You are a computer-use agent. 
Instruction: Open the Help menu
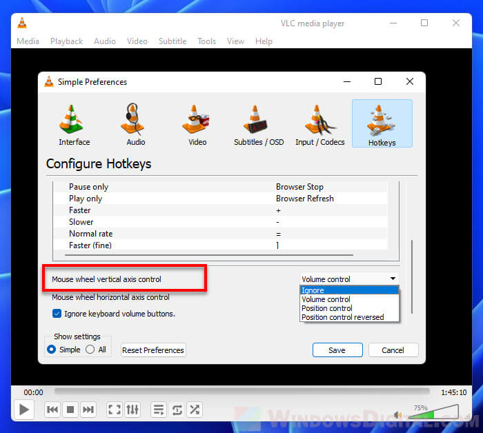(264, 41)
